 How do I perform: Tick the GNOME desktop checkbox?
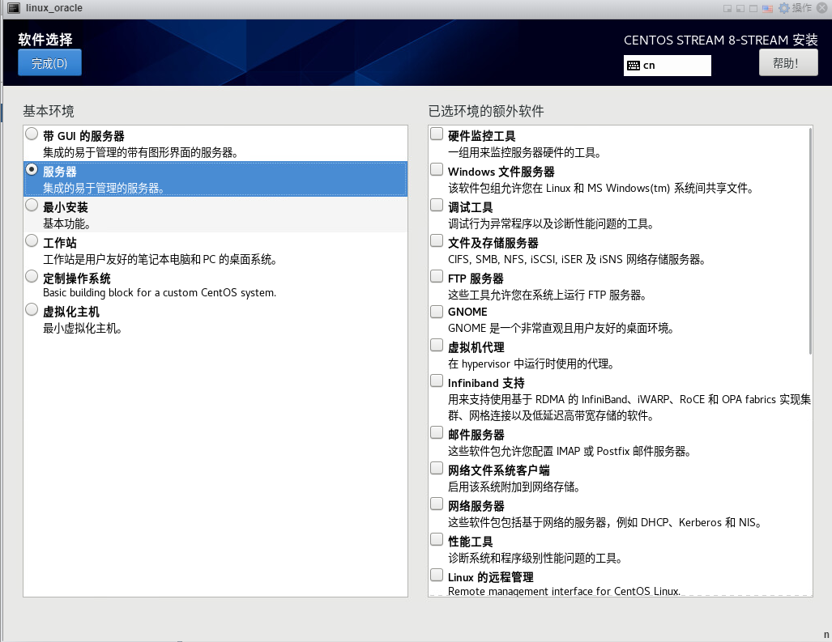pyautogui.click(x=437, y=310)
